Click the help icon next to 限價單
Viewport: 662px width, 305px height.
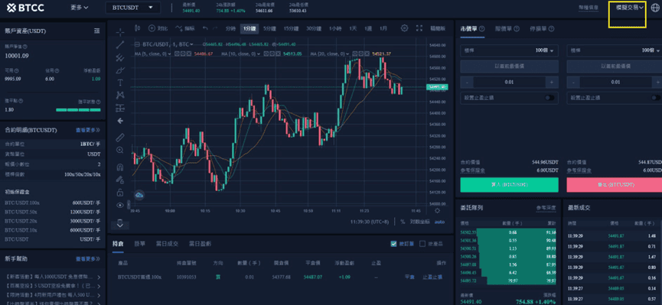click(x=517, y=29)
